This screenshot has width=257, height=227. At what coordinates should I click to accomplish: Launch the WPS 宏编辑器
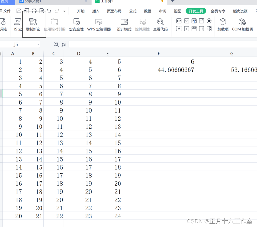click(99, 25)
